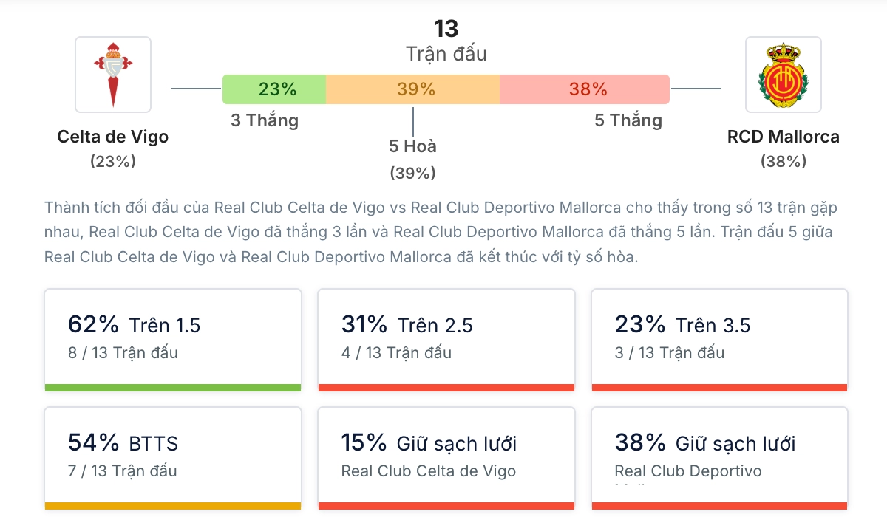Screen dimensions: 887x520
Task: Select the orange 39% draw segment
Action: tap(414, 89)
